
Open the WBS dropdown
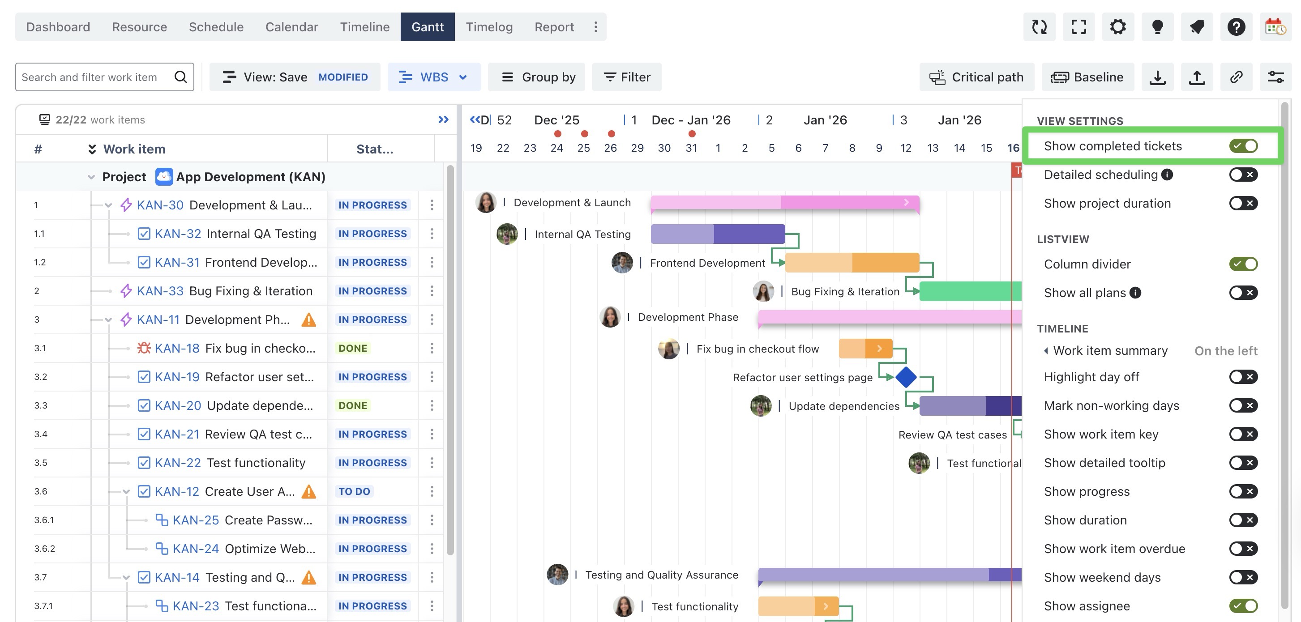(x=433, y=77)
